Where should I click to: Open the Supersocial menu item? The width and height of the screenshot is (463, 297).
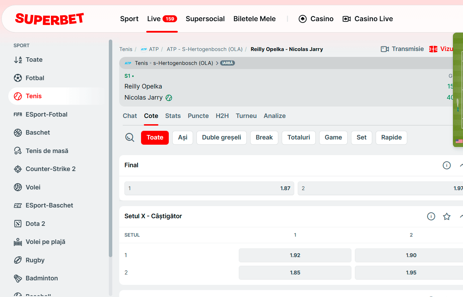(205, 19)
